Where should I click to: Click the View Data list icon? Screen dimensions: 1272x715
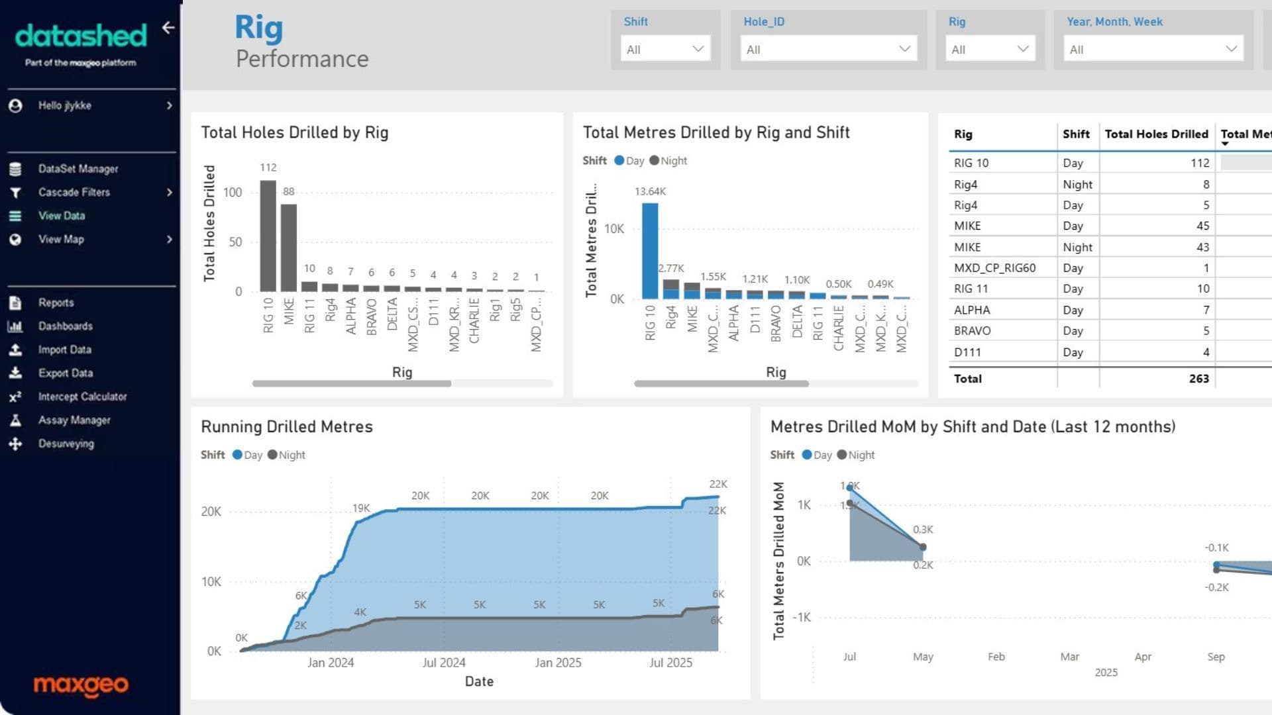tap(16, 216)
